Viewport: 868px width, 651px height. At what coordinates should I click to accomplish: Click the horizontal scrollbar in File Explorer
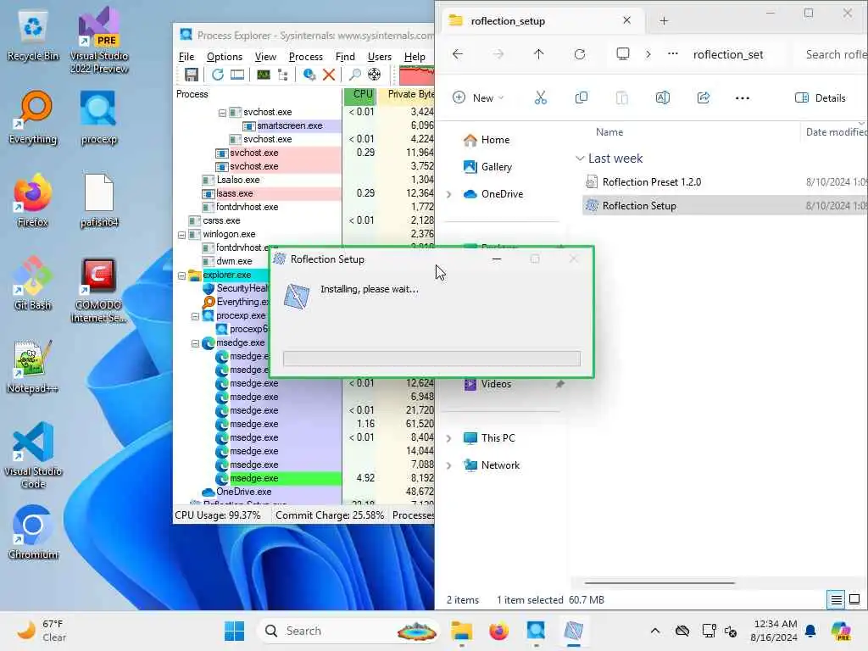click(659, 583)
